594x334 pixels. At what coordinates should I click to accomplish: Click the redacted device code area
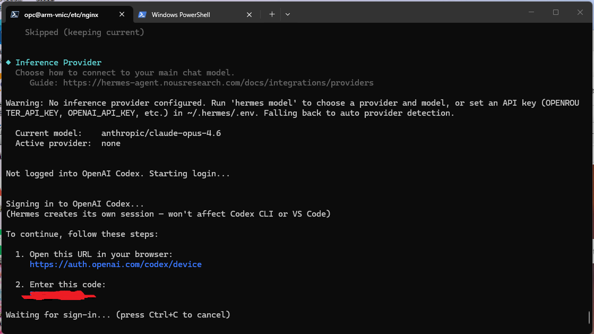(x=58, y=295)
